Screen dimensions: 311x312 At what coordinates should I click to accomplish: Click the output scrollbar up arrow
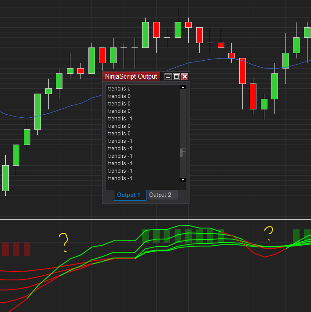(183, 87)
